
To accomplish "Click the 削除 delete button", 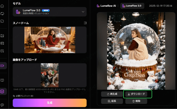I will click(x=136, y=101).
